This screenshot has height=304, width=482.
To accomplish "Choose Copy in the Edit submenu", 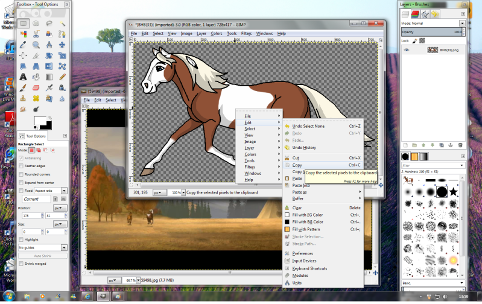I will point(323,165).
